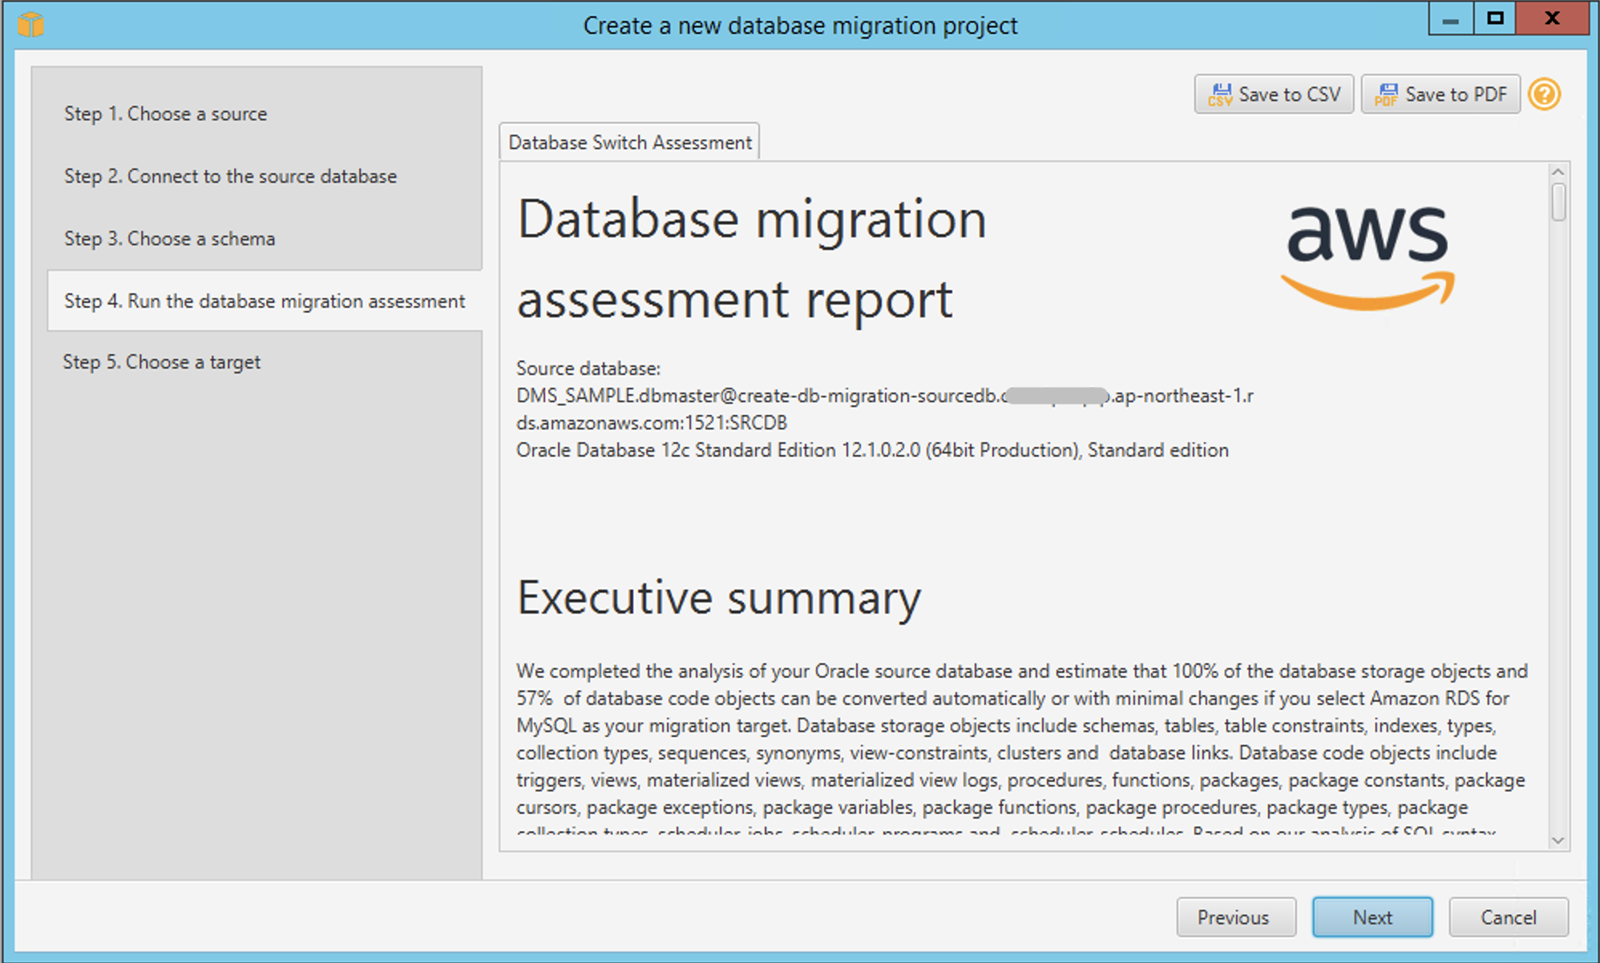Select Step 4. Run the database migration assessment
This screenshot has width=1600, height=963.
(x=264, y=301)
